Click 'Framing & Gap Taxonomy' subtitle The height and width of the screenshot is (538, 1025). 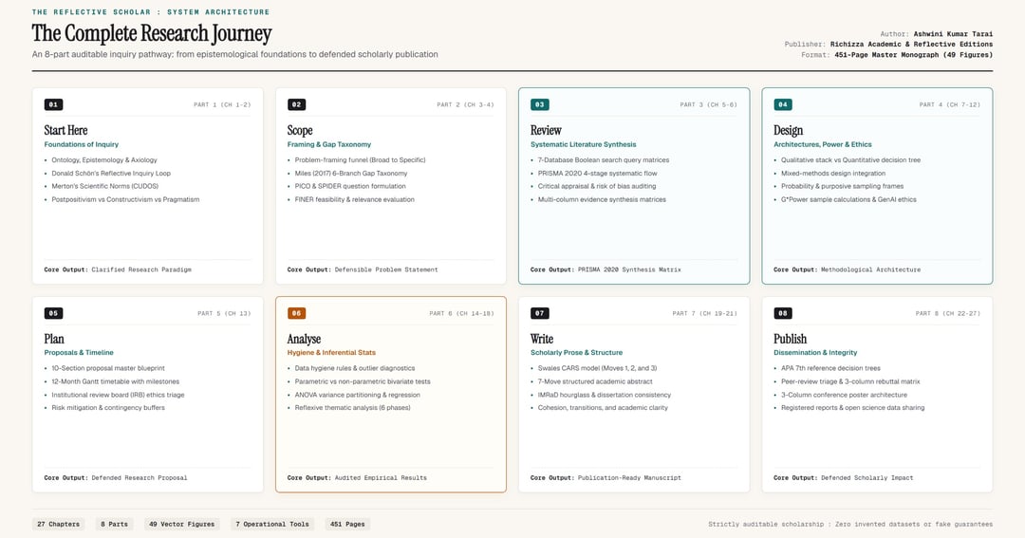point(329,144)
